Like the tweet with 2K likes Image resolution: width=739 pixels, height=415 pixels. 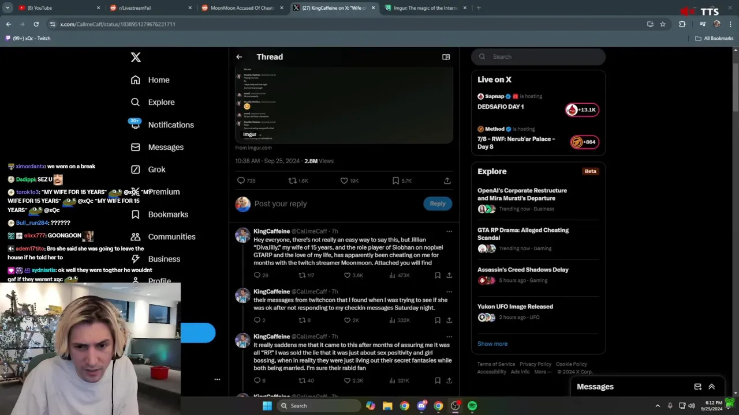click(347, 320)
